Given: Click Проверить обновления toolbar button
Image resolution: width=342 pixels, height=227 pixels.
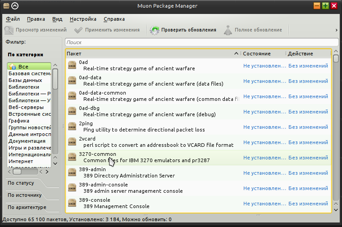Looking at the screenshot, I should click(x=183, y=30).
